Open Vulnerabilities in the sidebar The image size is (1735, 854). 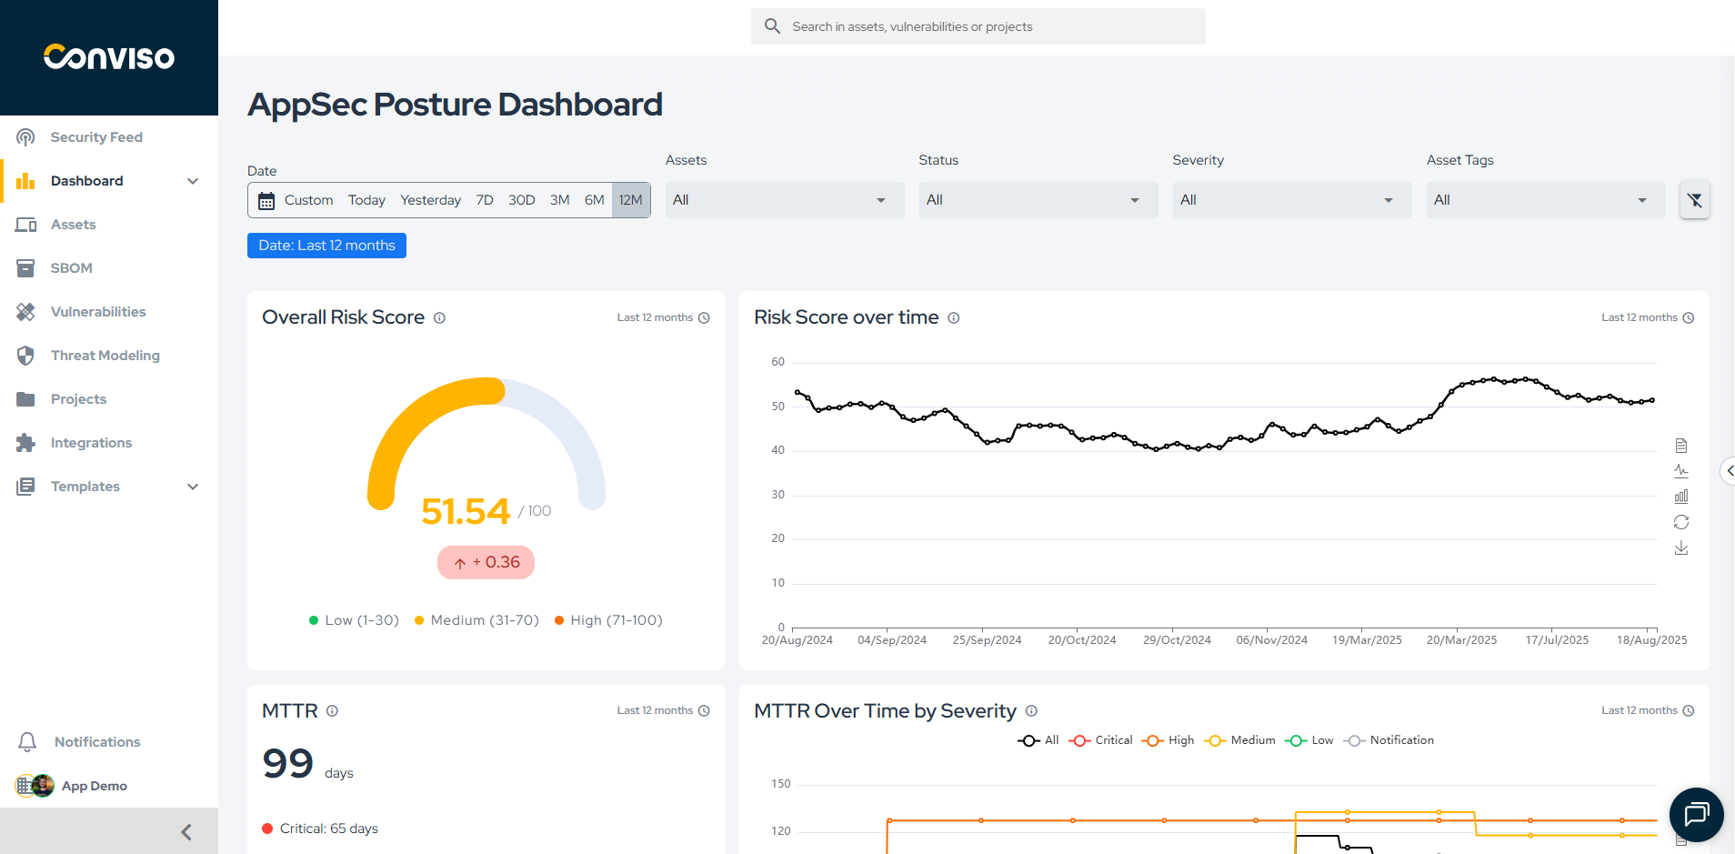point(98,312)
